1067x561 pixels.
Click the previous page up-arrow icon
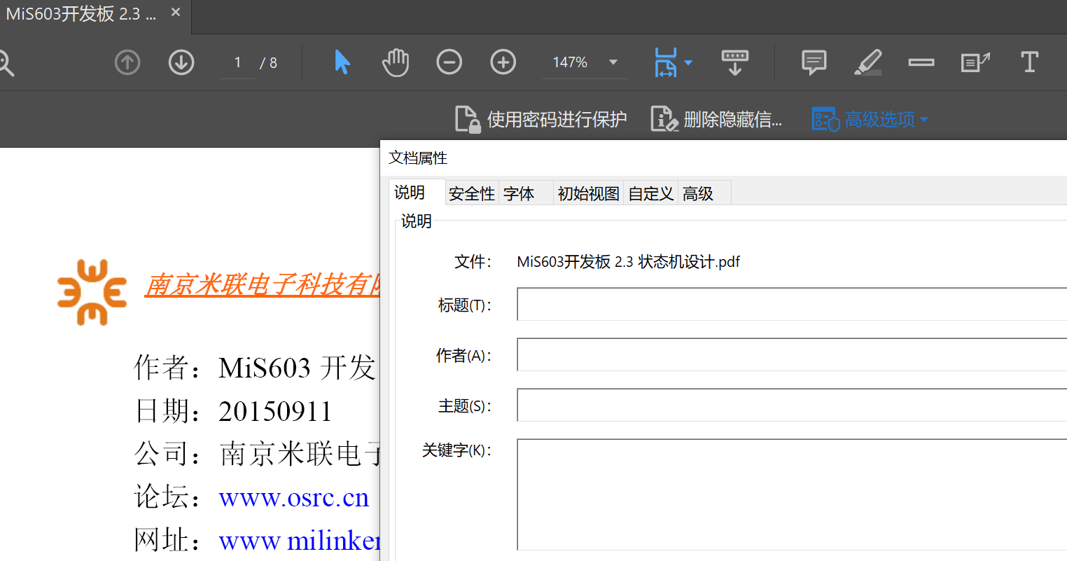coord(127,62)
